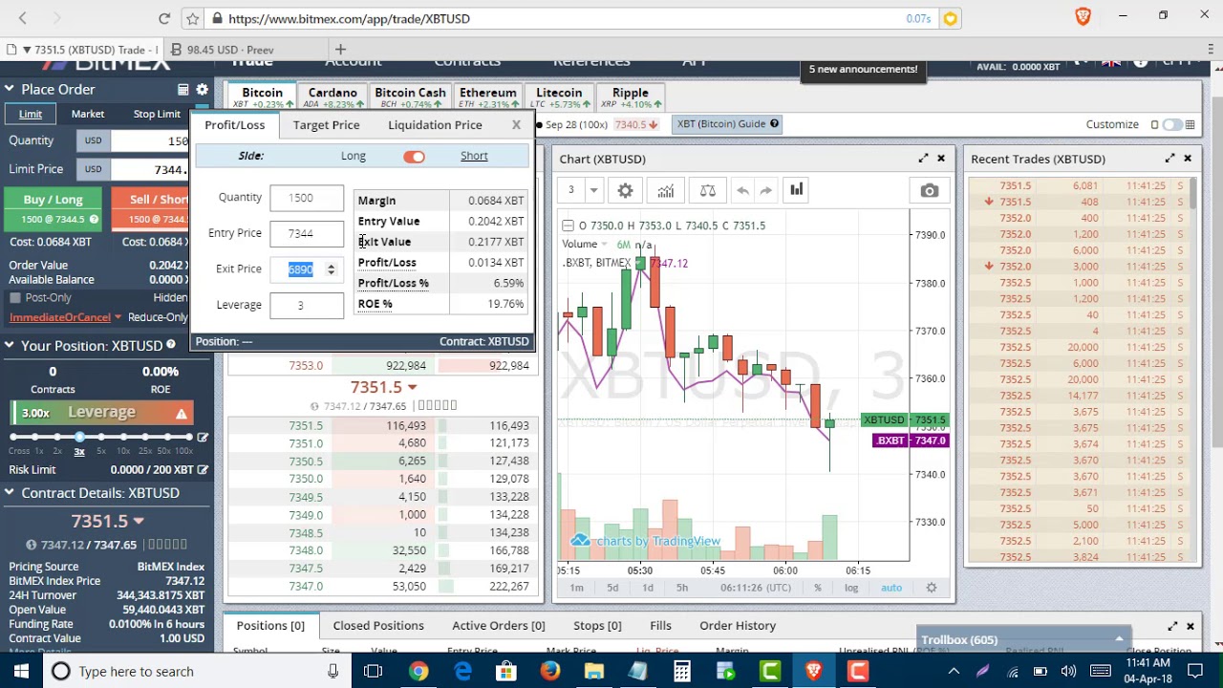1223x688 pixels.
Task: Open File Explorer from taskbar
Action: 593,671
